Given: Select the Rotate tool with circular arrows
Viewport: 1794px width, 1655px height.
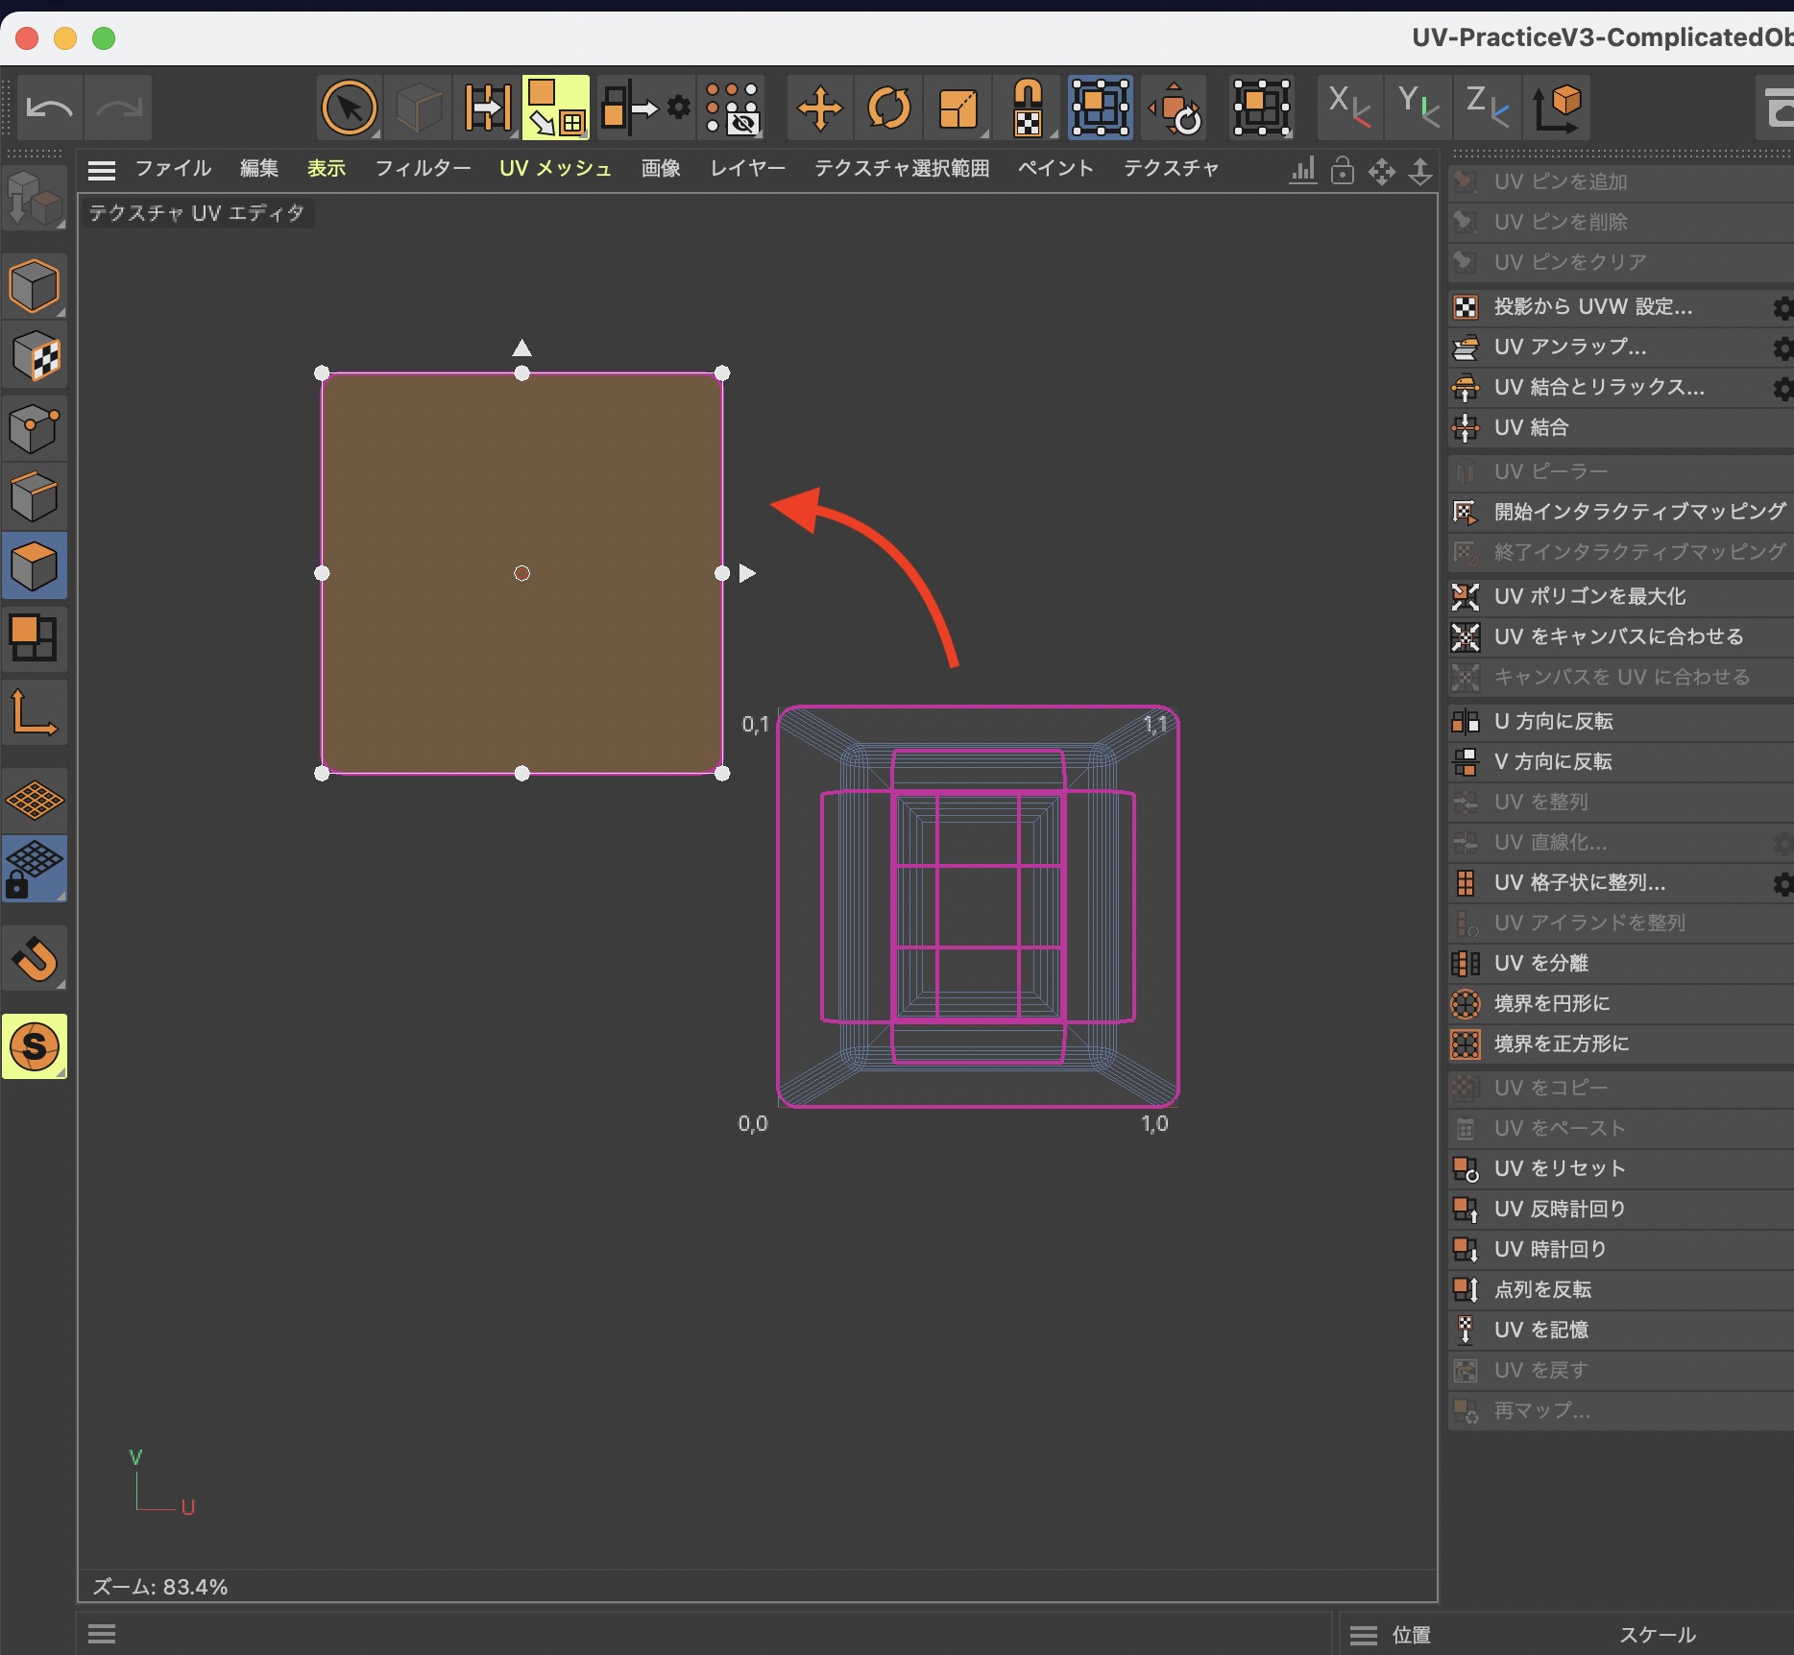Looking at the screenshot, I should (x=888, y=108).
